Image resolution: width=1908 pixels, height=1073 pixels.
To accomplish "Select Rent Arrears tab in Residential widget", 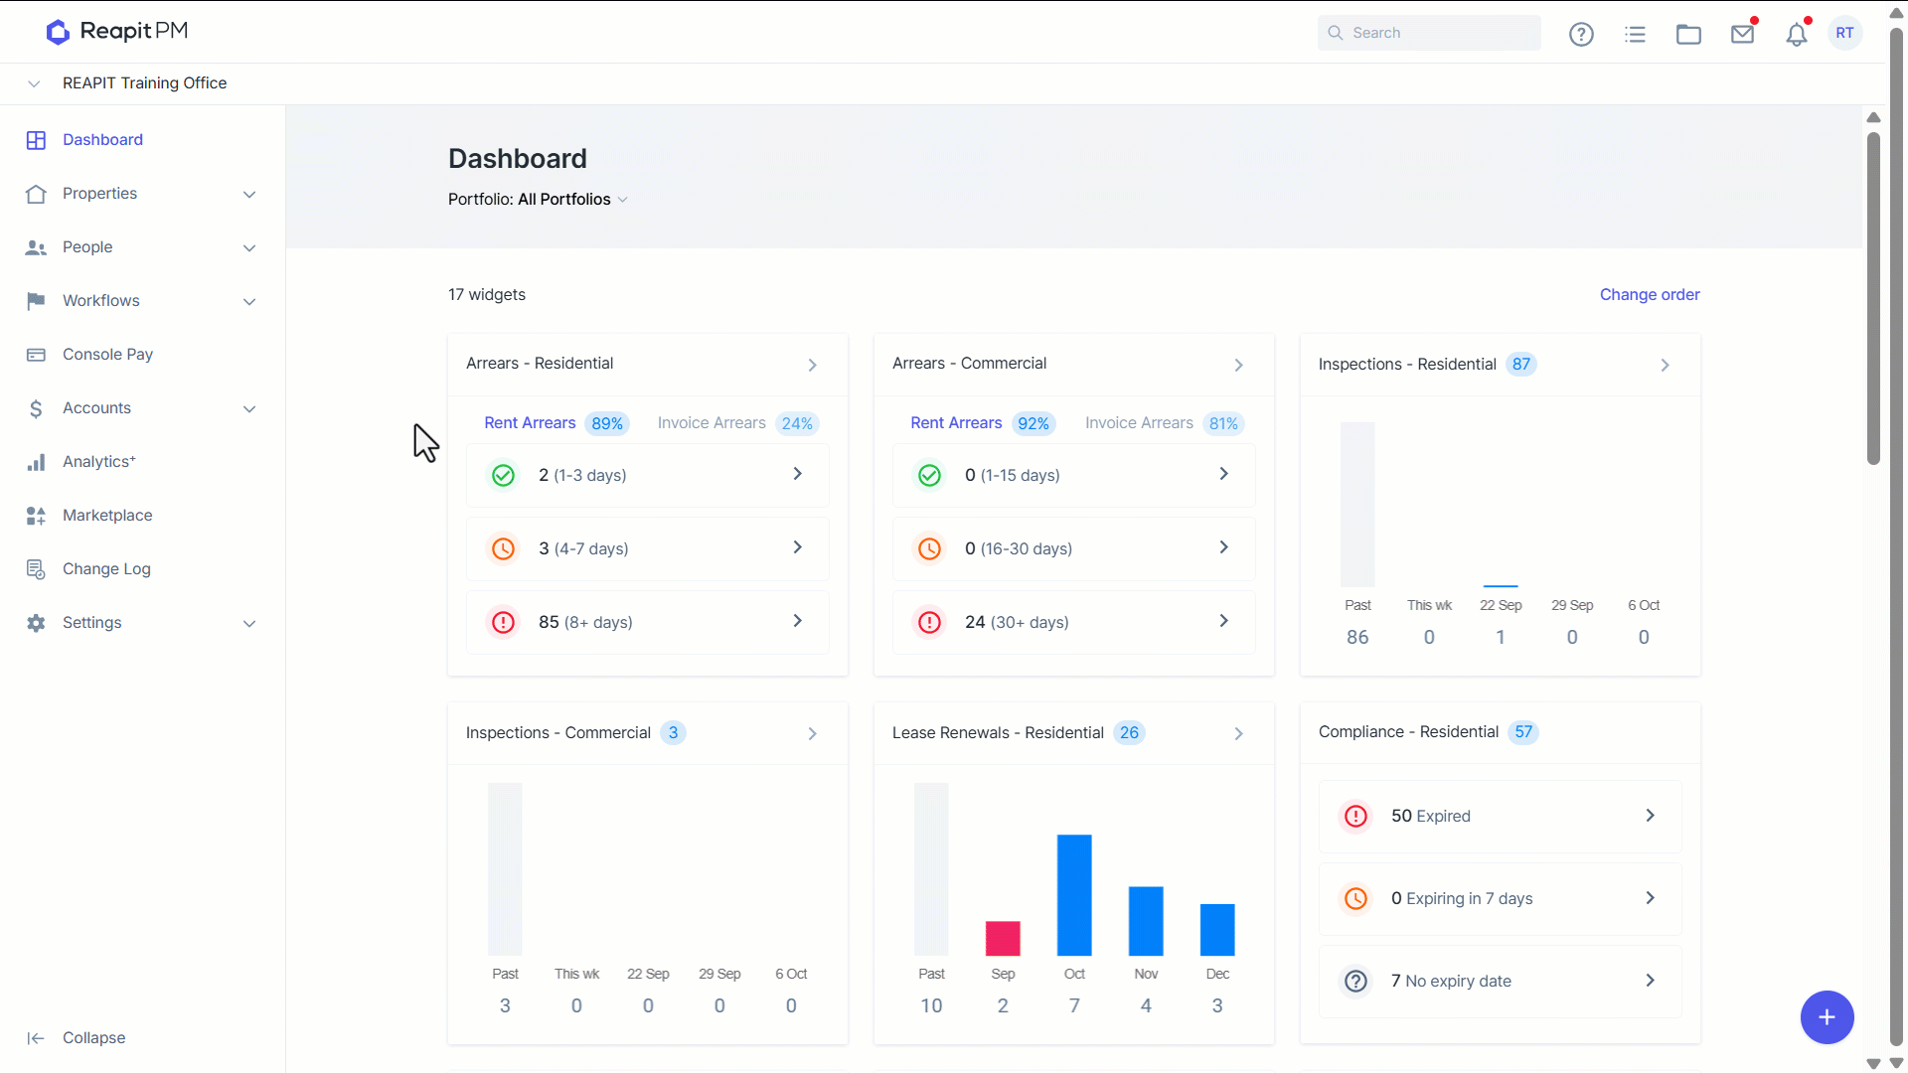I will click(556, 423).
